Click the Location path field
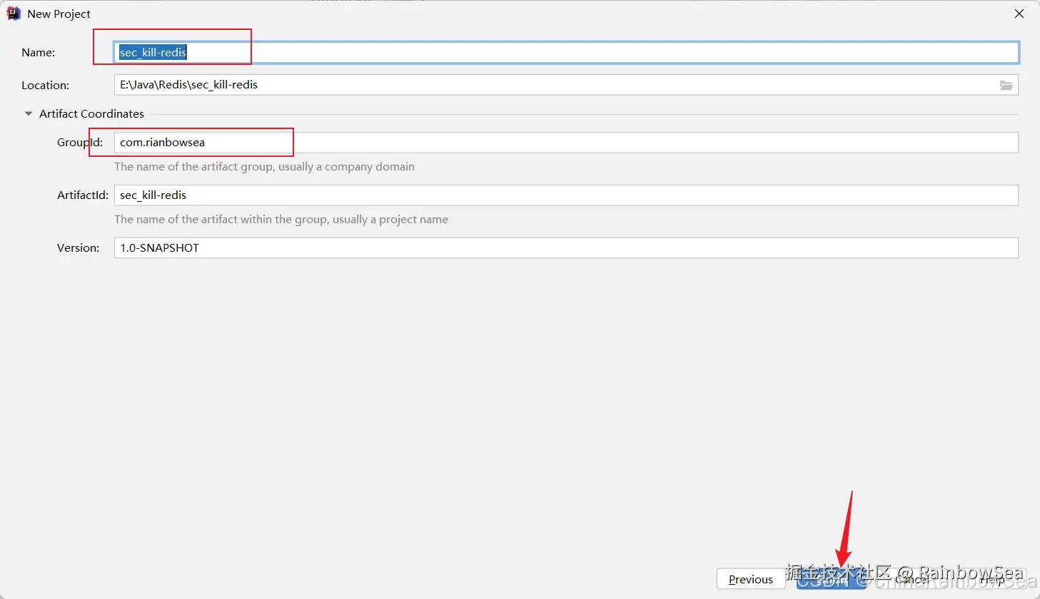Image resolution: width=1040 pixels, height=599 pixels. pyautogui.click(x=557, y=85)
